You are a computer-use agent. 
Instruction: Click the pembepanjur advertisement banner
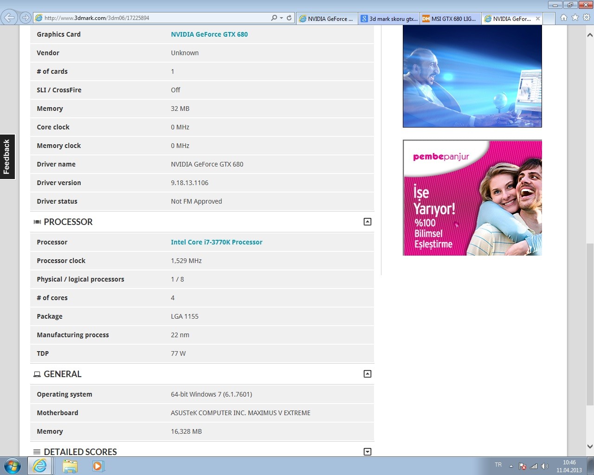coord(472,198)
